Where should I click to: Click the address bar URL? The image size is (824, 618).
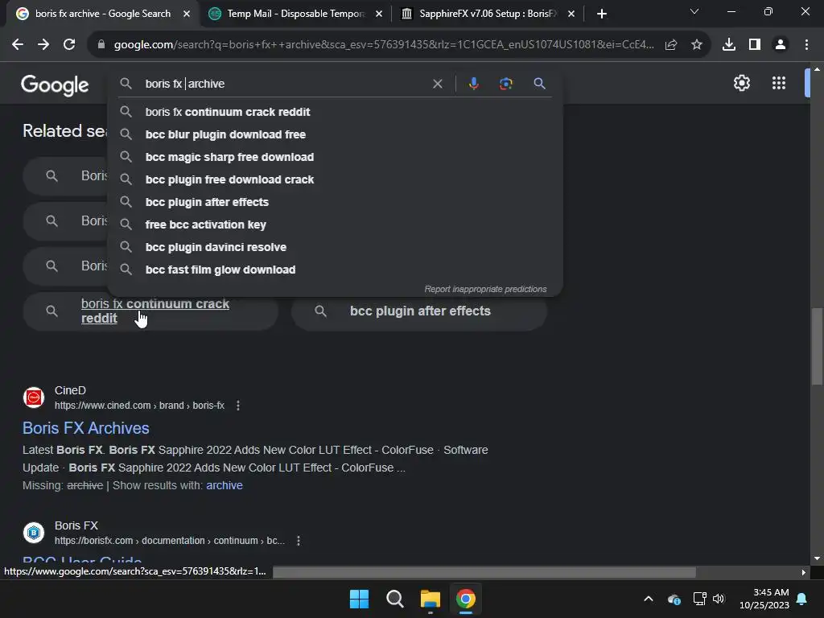(384, 45)
